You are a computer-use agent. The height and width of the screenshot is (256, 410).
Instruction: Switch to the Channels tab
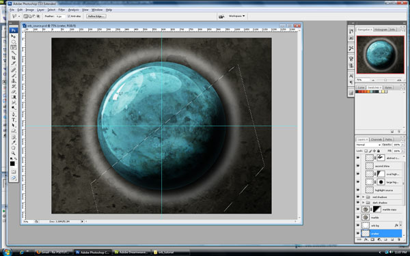(377, 139)
